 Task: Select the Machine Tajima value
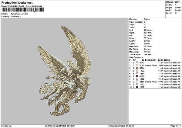(147, 19)
